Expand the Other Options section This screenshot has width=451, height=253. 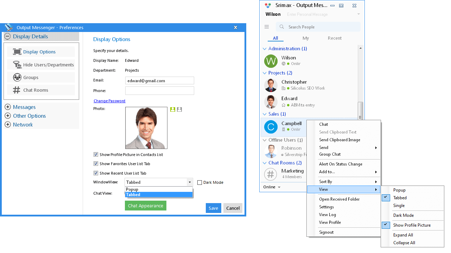click(7, 116)
